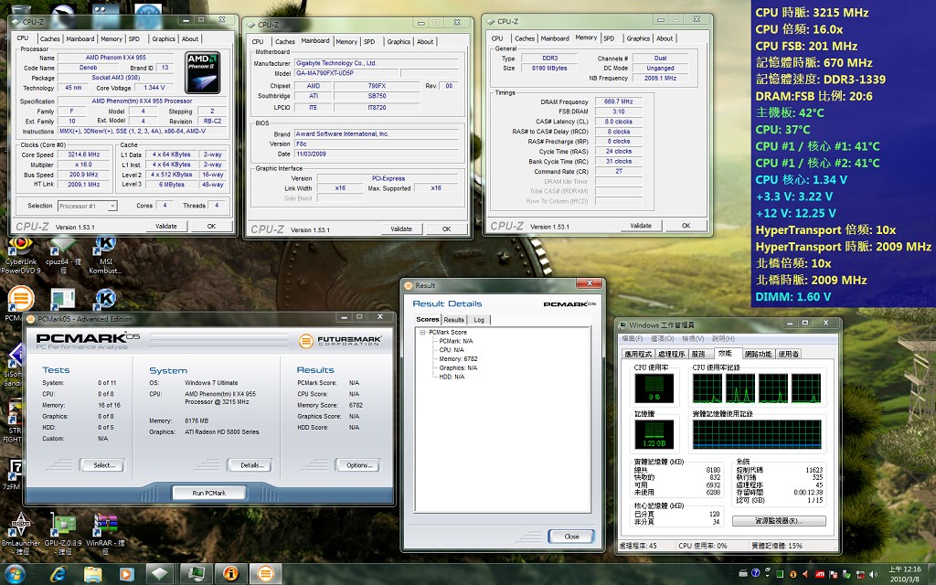Screen dimensions: 936x585
Task: Close the Result Details dialog with Close button
Action: [571, 536]
